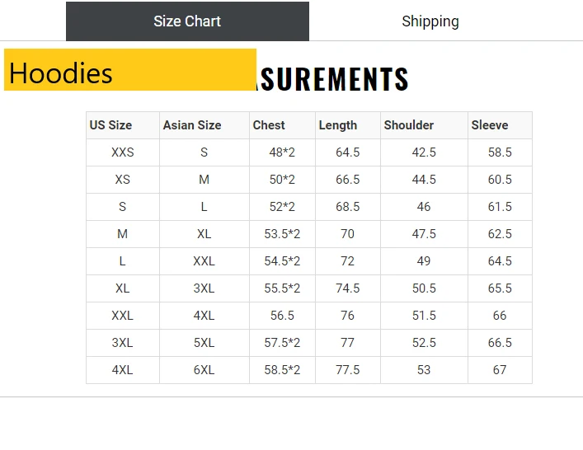Screen dimensions: 583x450
Task: Select the 3XL US size cell
Action: tap(123, 343)
